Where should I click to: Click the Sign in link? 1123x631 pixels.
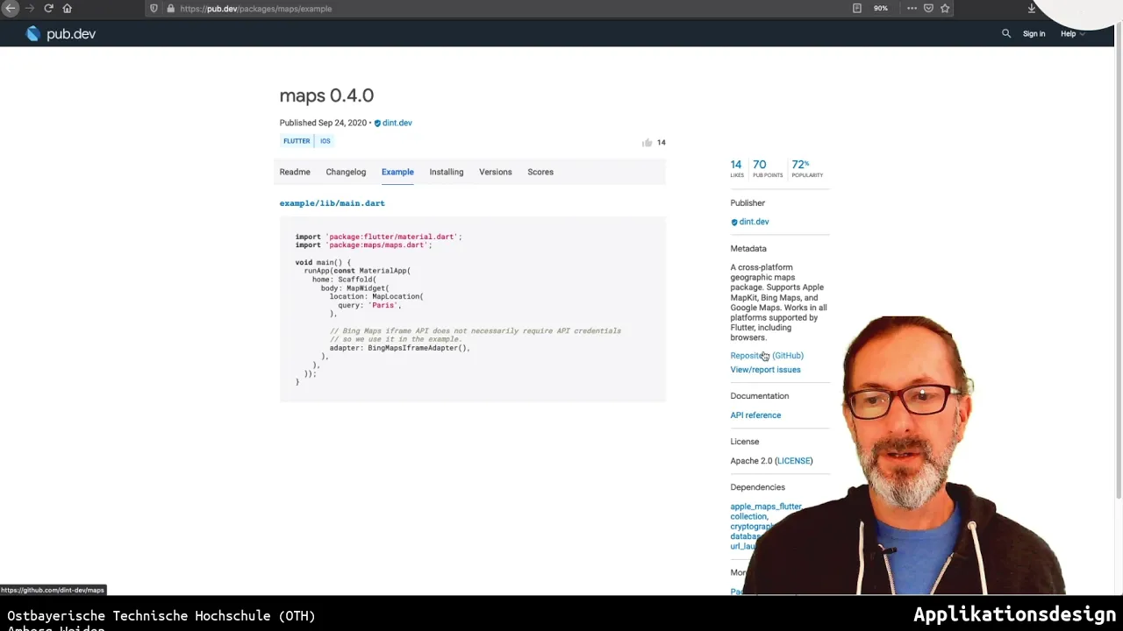click(1034, 33)
